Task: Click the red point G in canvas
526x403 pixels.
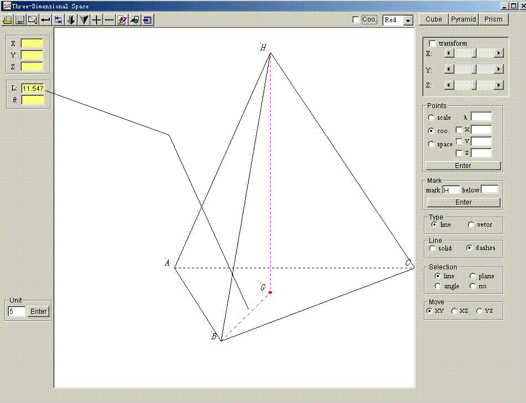Action: coord(270,292)
